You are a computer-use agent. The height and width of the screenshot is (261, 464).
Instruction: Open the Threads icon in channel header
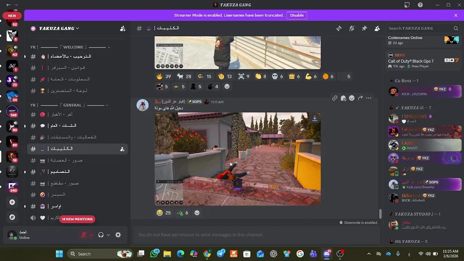[x=339, y=28]
